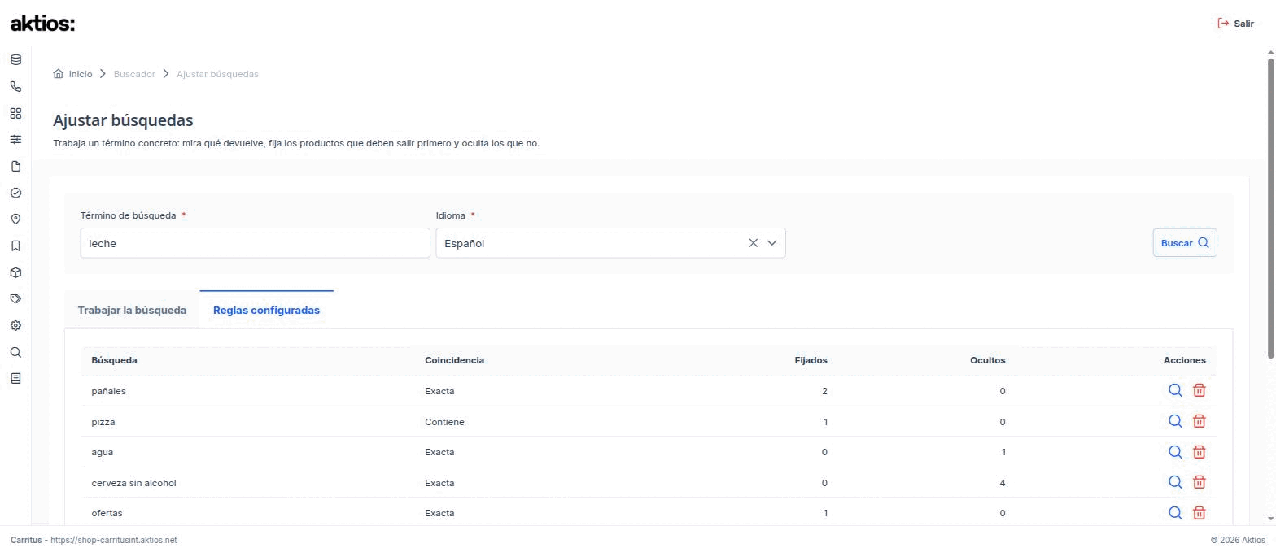Open the box package sidebar icon

(x=15, y=273)
